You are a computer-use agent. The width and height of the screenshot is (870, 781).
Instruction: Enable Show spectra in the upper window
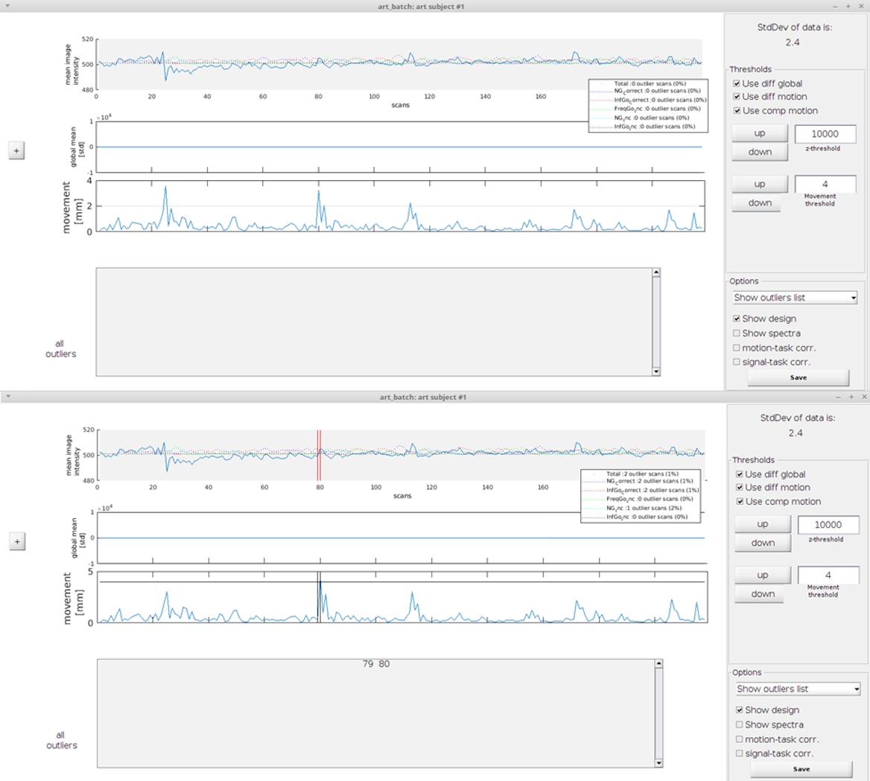(737, 334)
